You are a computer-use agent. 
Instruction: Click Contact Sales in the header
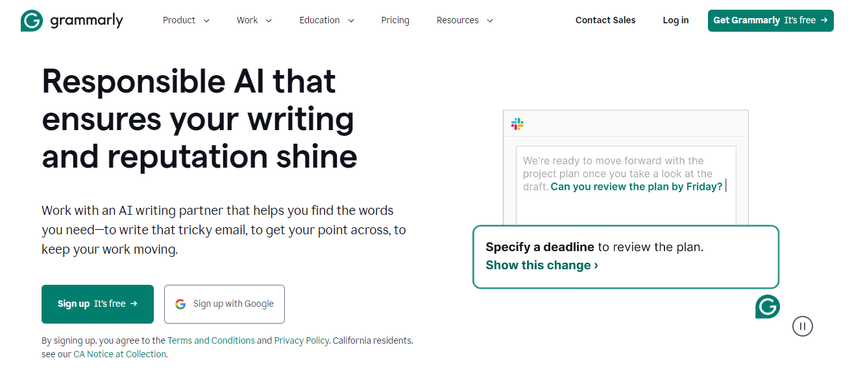[605, 20]
